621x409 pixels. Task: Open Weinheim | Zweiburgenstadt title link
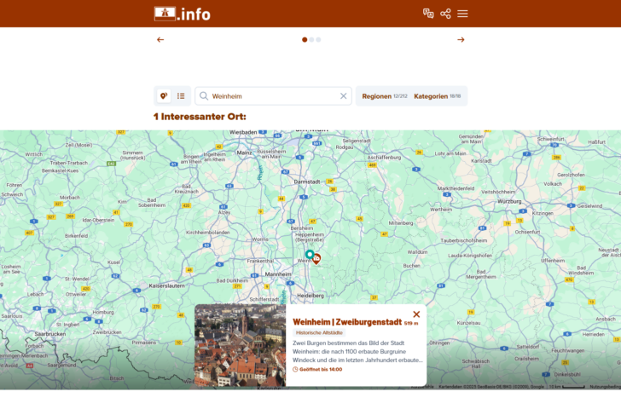coord(346,322)
